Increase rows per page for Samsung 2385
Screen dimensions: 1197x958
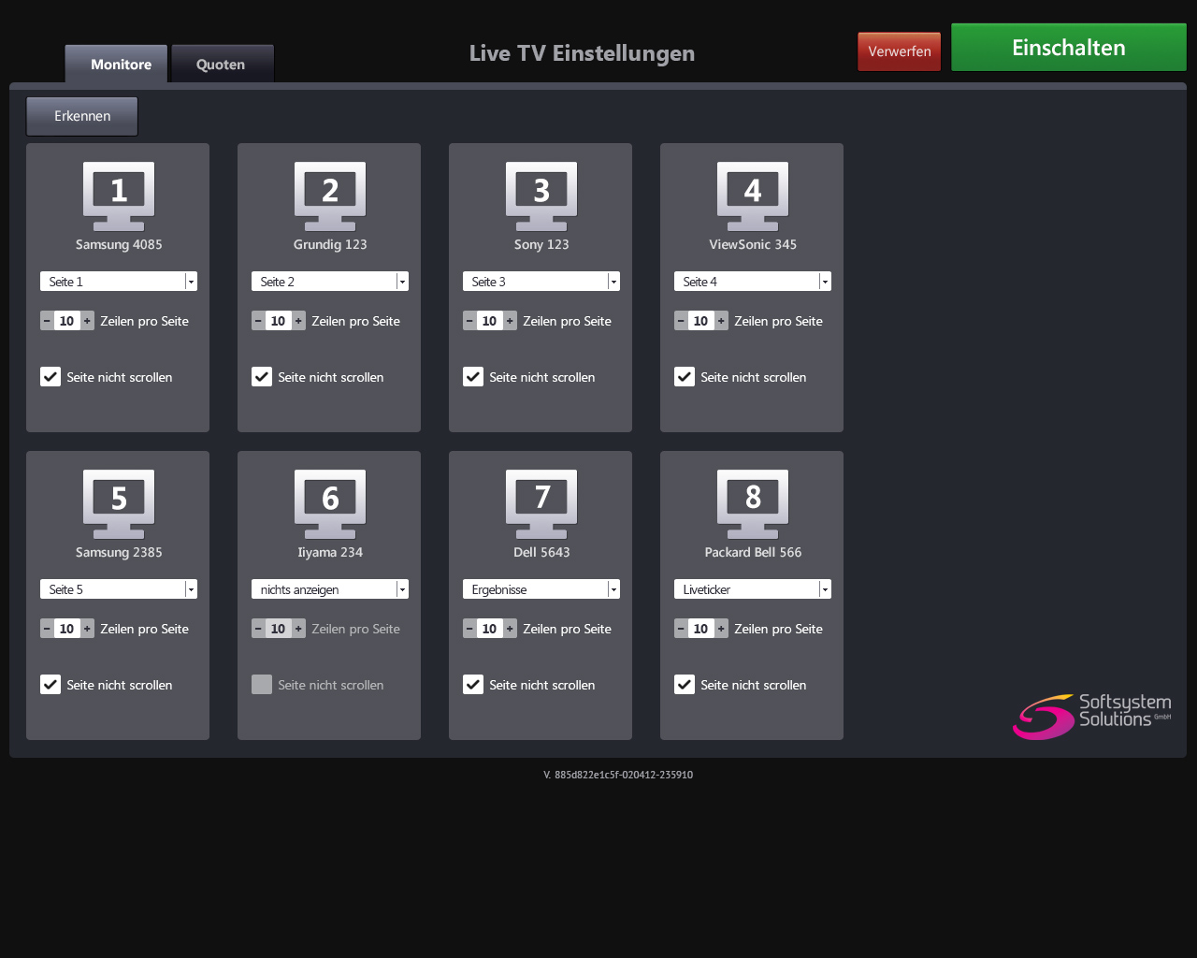tap(88, 629)
